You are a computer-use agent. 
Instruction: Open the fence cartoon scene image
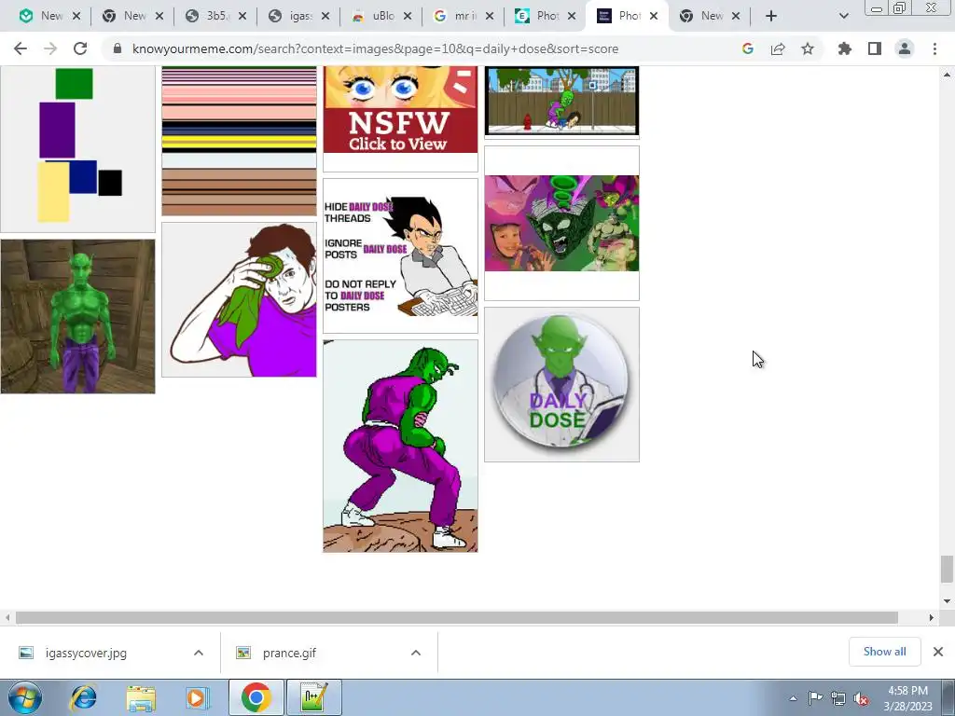click(x=561, y=101)
